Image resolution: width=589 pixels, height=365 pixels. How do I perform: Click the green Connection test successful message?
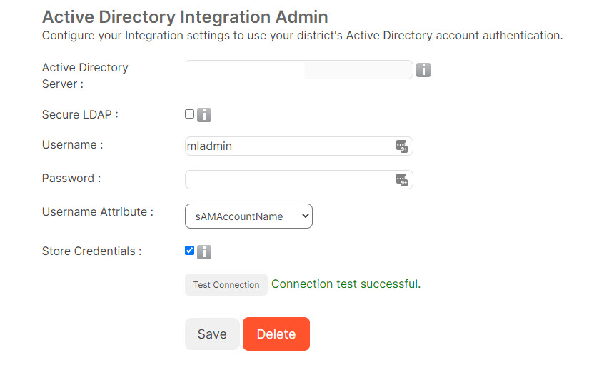pyautogui.click(x=346, y=284)
